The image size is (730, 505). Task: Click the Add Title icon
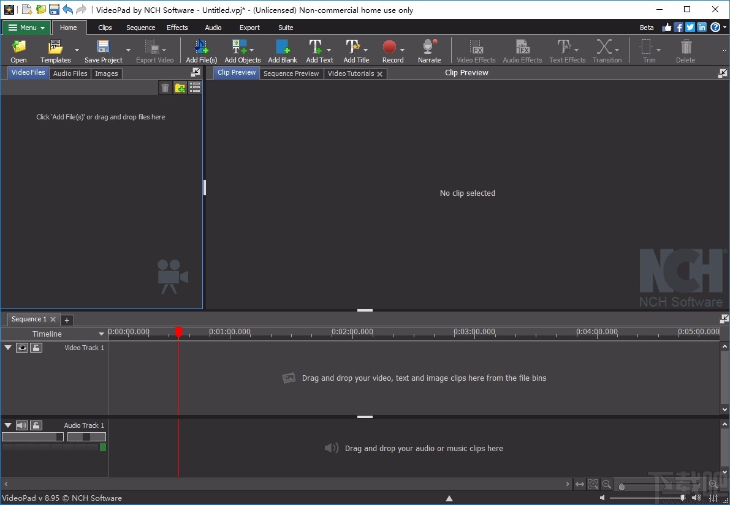354,46
